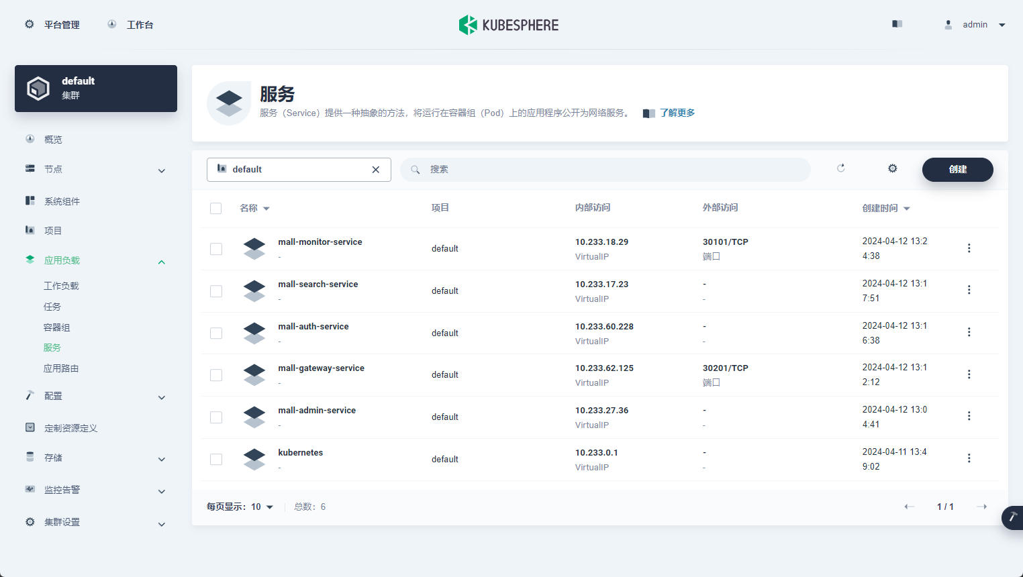
Task: Open the kubernetes service link
Action: click(300, 452)
